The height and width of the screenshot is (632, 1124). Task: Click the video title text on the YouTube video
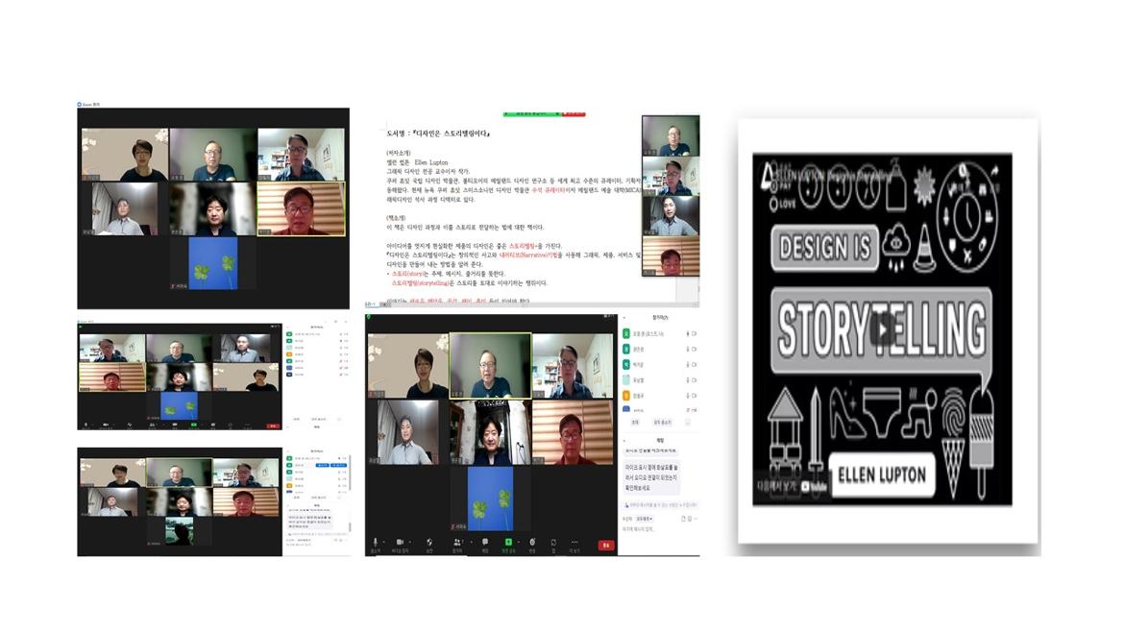point(835,174)
